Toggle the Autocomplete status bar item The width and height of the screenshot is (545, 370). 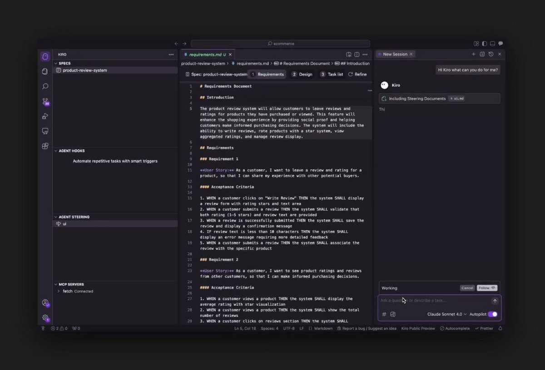point(455,328)
